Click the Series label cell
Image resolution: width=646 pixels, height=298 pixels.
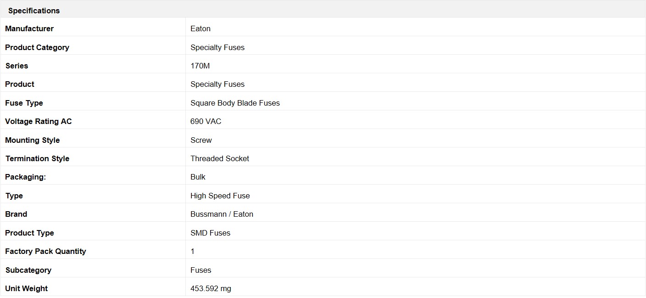click(x=17, y=66)
